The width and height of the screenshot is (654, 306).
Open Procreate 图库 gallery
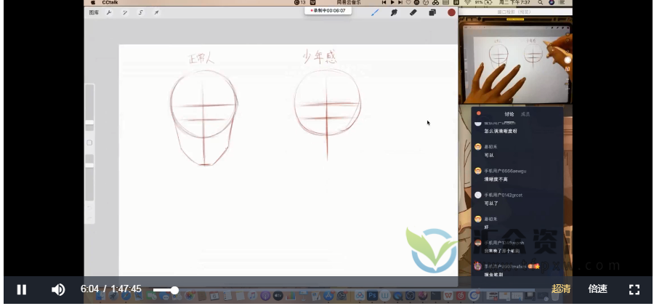[x=94, y=12]
